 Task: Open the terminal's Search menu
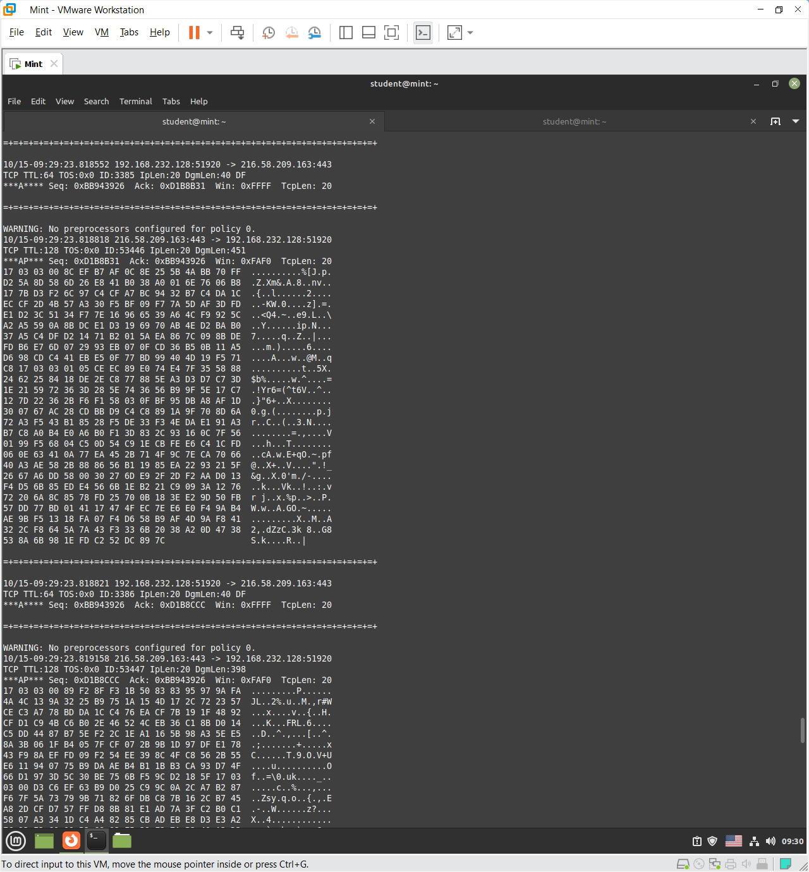click(x=96, y=101)
